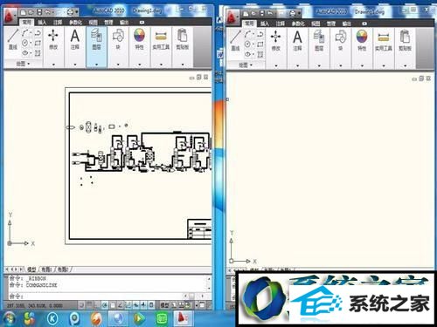437x327 pixels.
Task: Select the Model (模型) layout tab in left window
Action: (31, 269)
